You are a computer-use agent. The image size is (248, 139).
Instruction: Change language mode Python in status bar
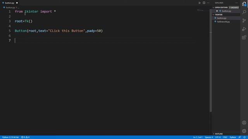click(232, 137)
